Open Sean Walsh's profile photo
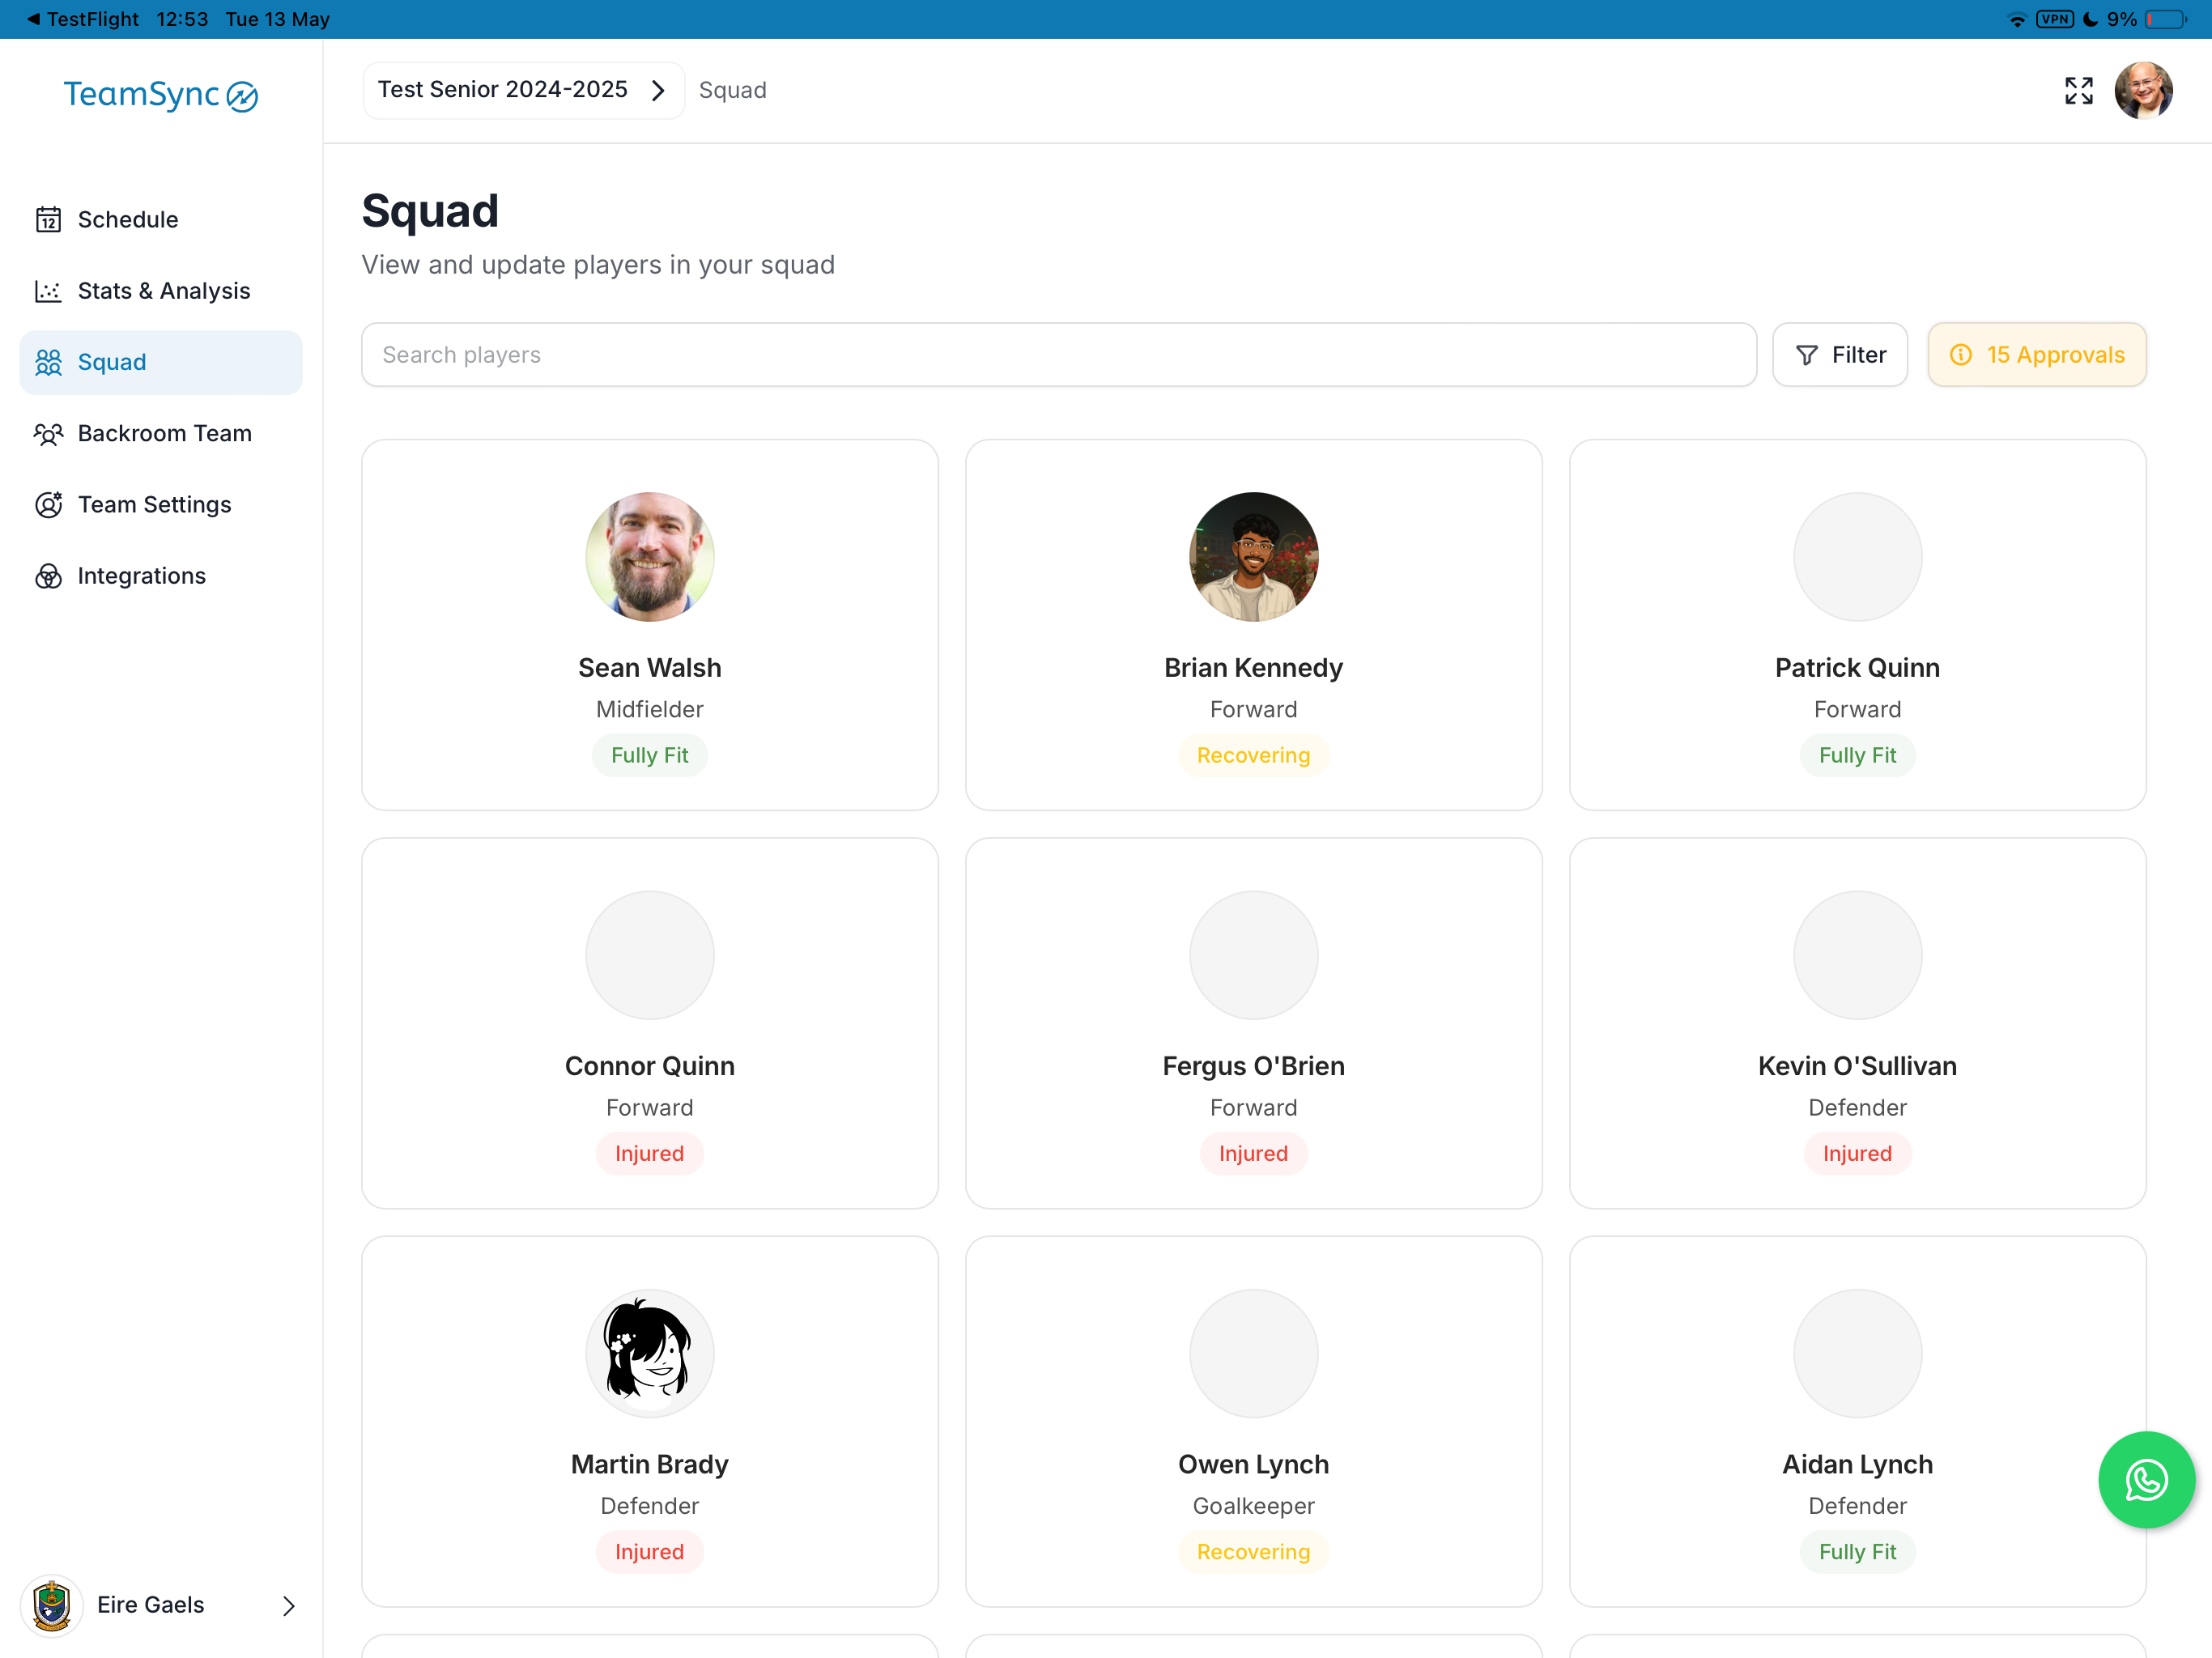 (x=650, y=556)
